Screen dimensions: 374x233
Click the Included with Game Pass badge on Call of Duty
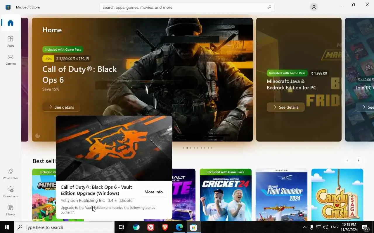(63, 50)
